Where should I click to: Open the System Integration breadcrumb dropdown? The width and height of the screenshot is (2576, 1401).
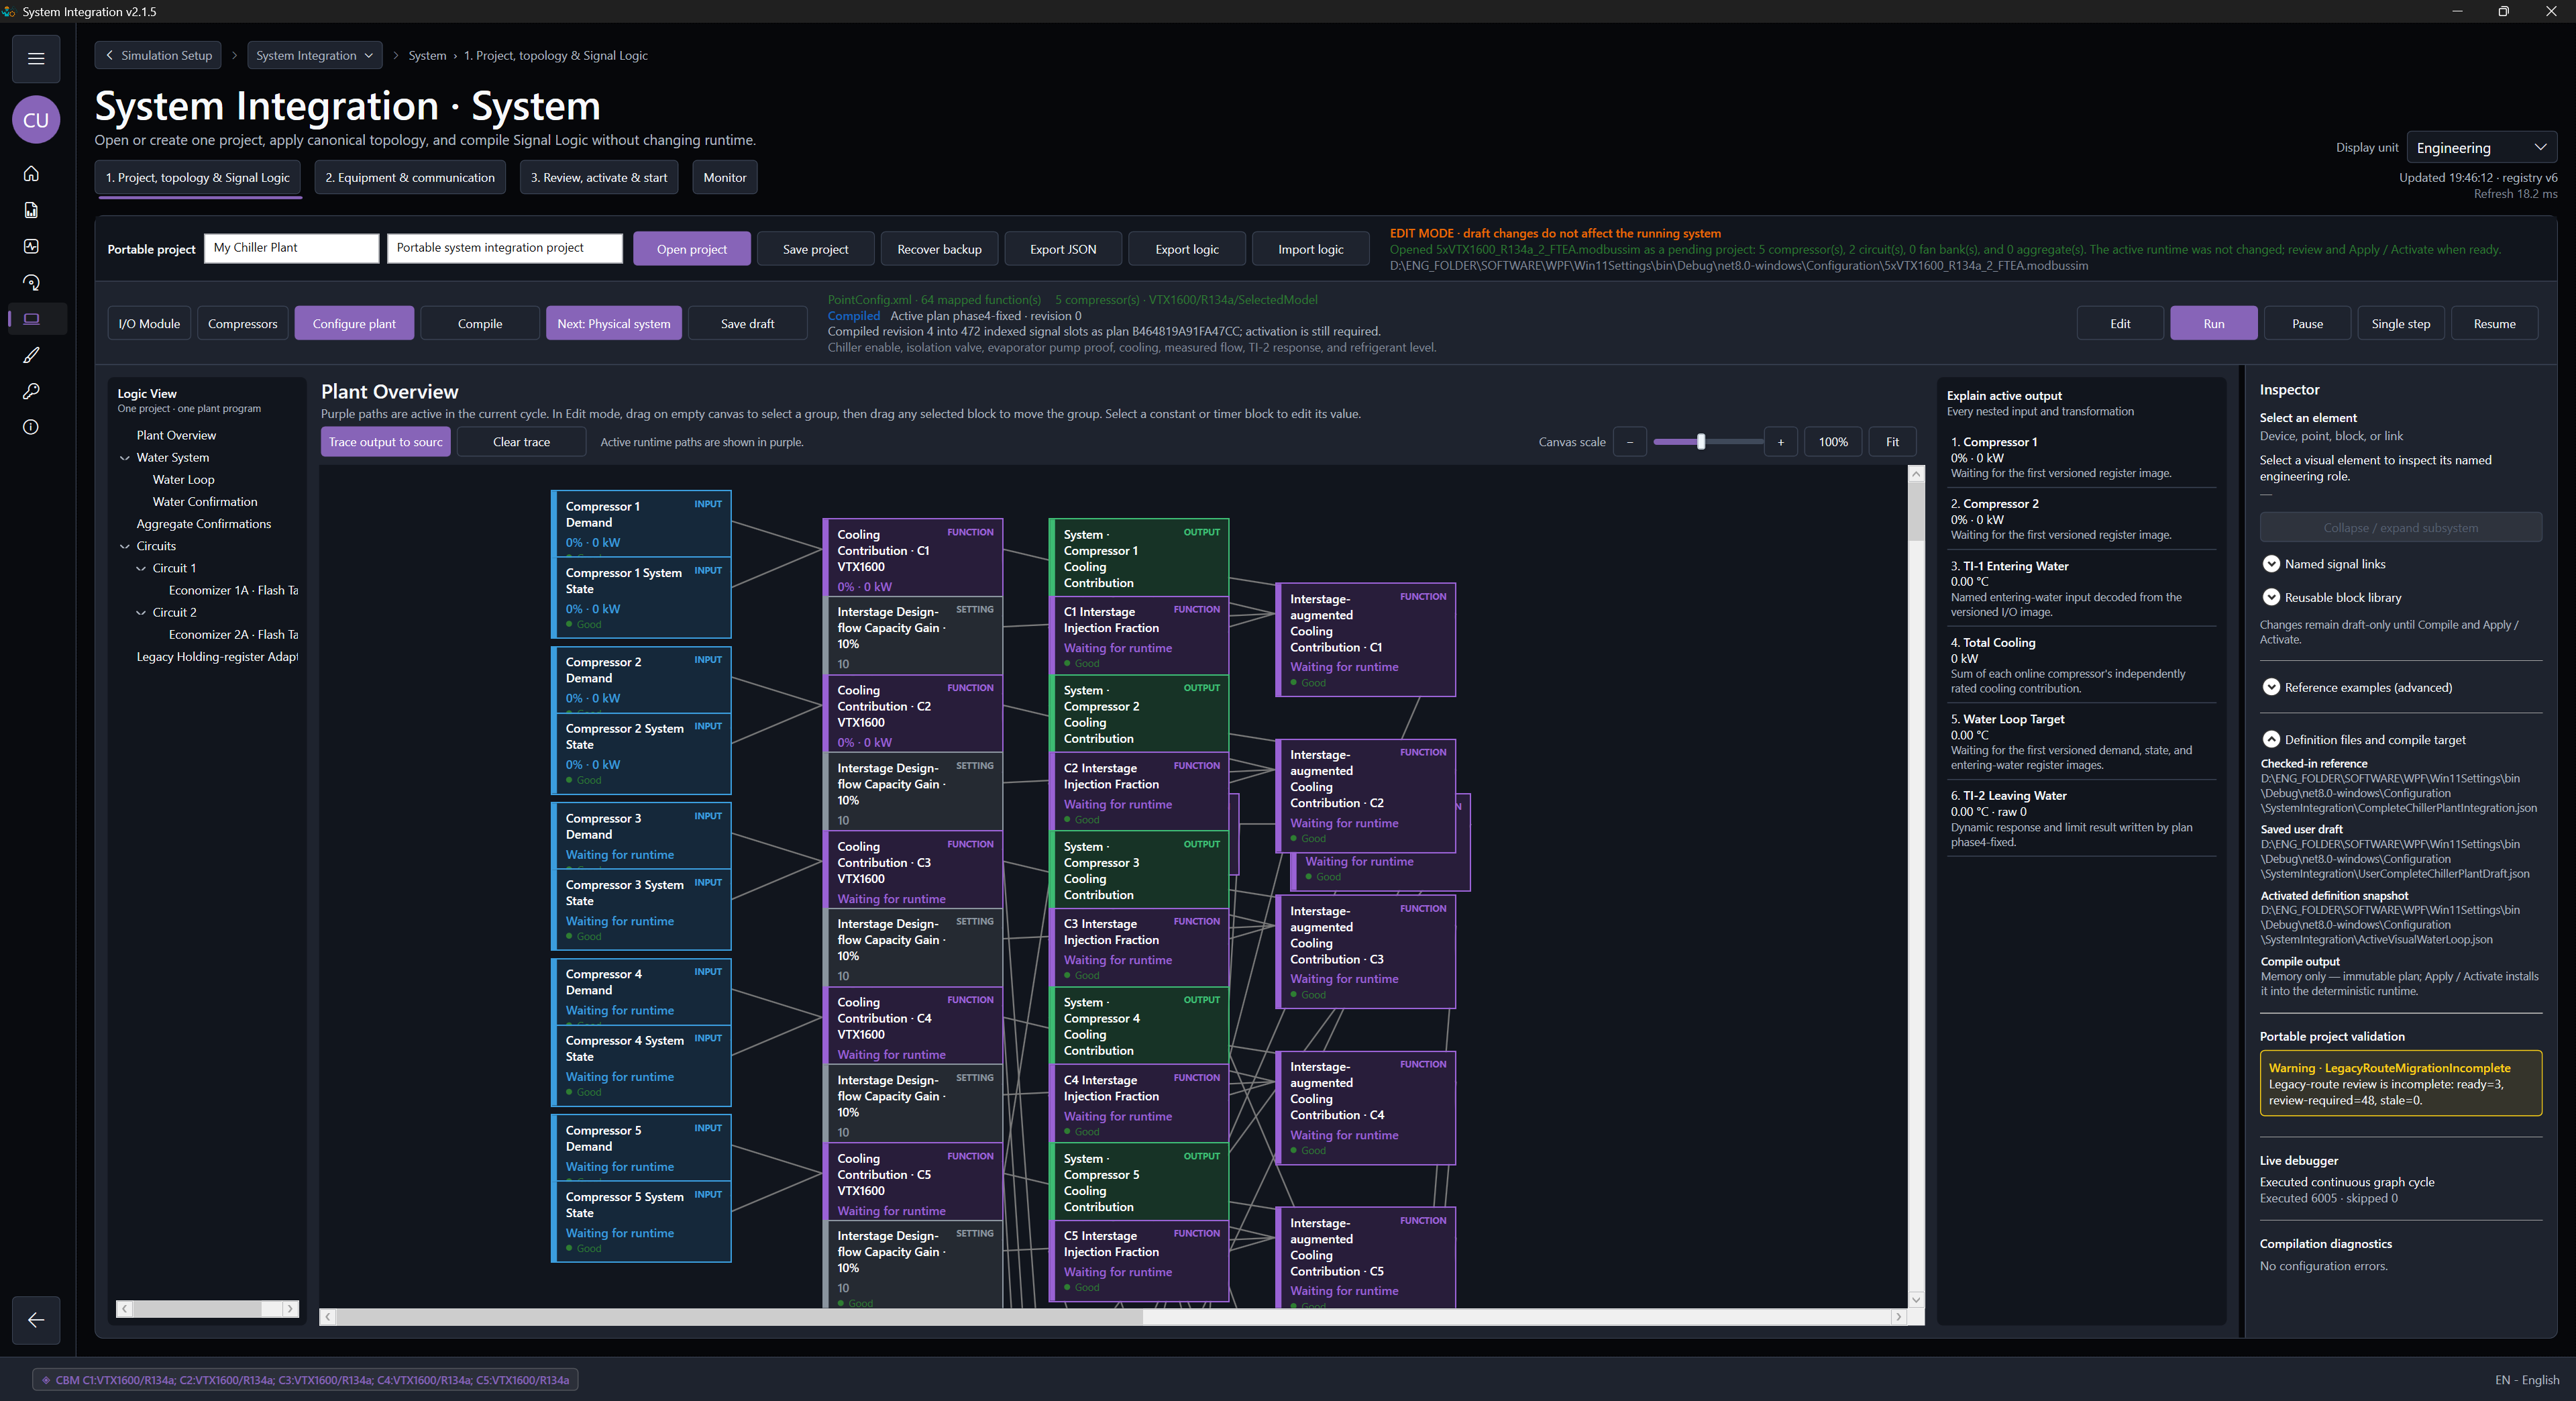(314, 56)
